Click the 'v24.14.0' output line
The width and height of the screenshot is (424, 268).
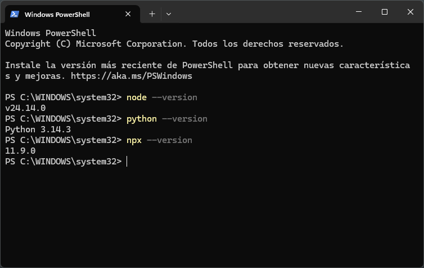[x=25, y=108]
